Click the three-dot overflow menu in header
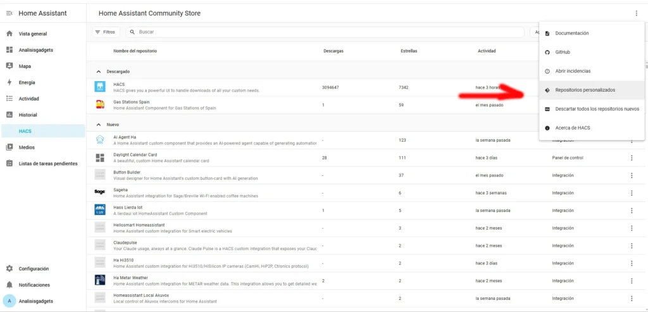 (636, 13)
